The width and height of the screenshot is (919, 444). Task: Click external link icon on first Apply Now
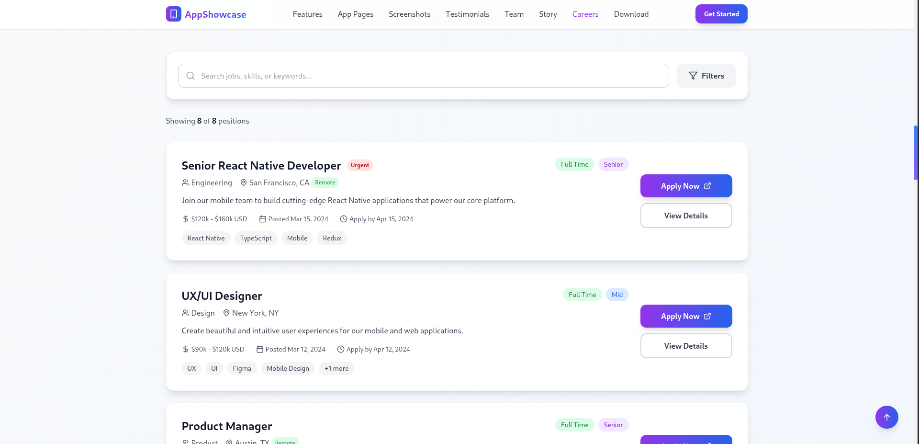(707, 186)
